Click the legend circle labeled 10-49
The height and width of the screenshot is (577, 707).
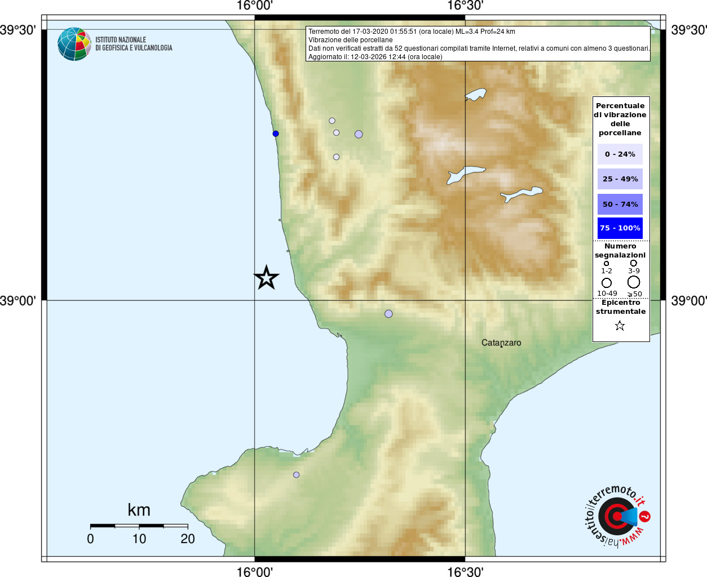point(607,283)
